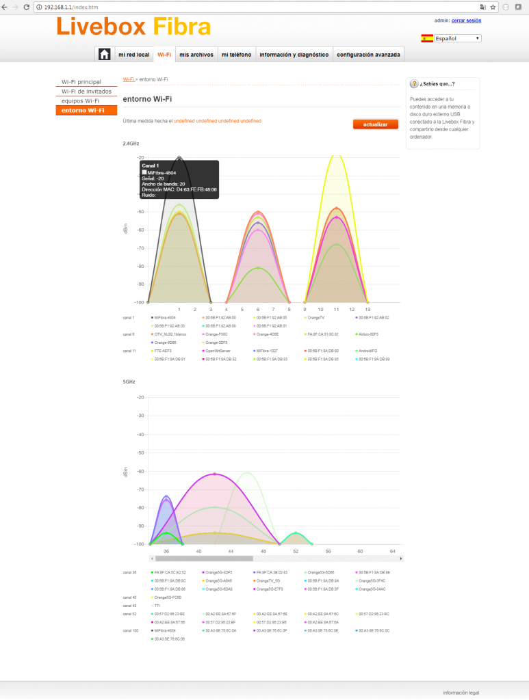Toggle Orange5G-E7F8 legend entry
529x700 pixels.
[x=268, y=589]
